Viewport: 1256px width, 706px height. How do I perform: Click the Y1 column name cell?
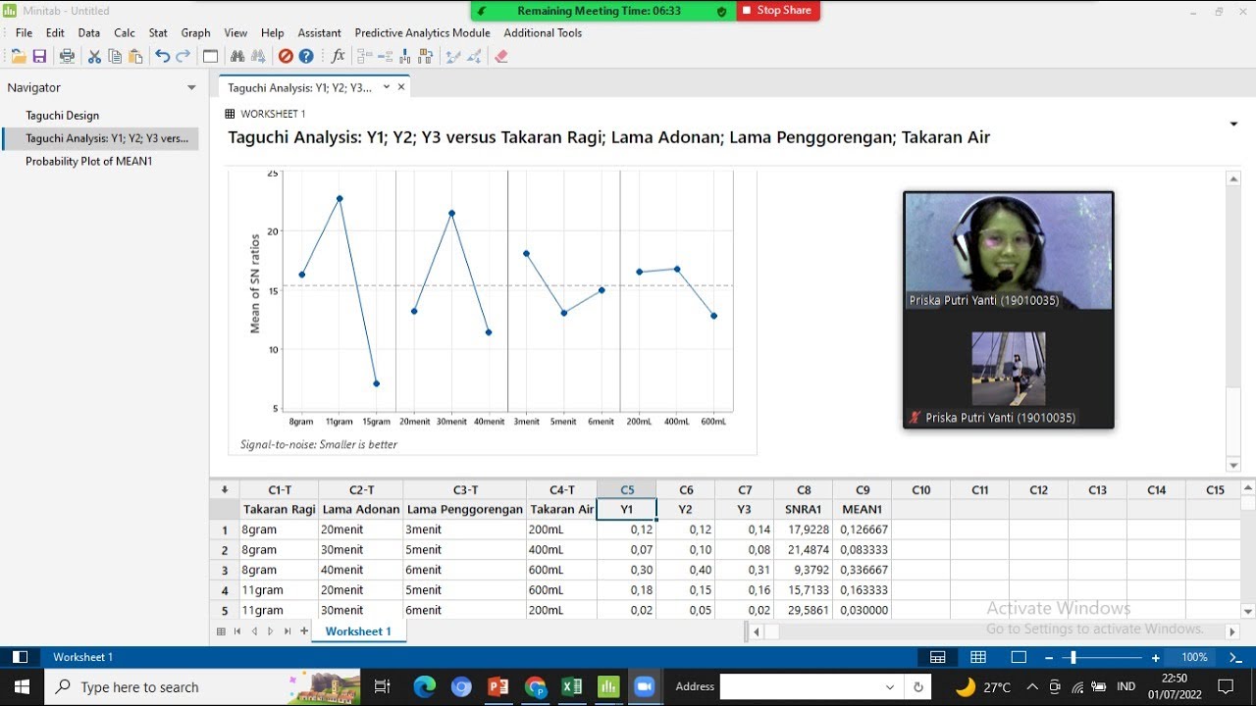(x=626, y=510)
